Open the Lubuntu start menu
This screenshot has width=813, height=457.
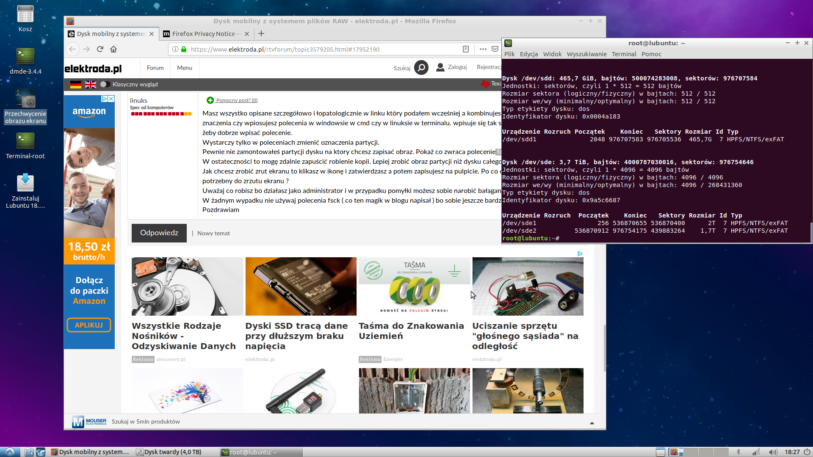(x=10, y=452)
